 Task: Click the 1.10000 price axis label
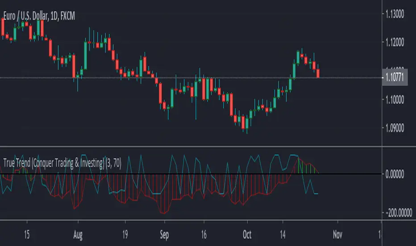tap(395, 100)
